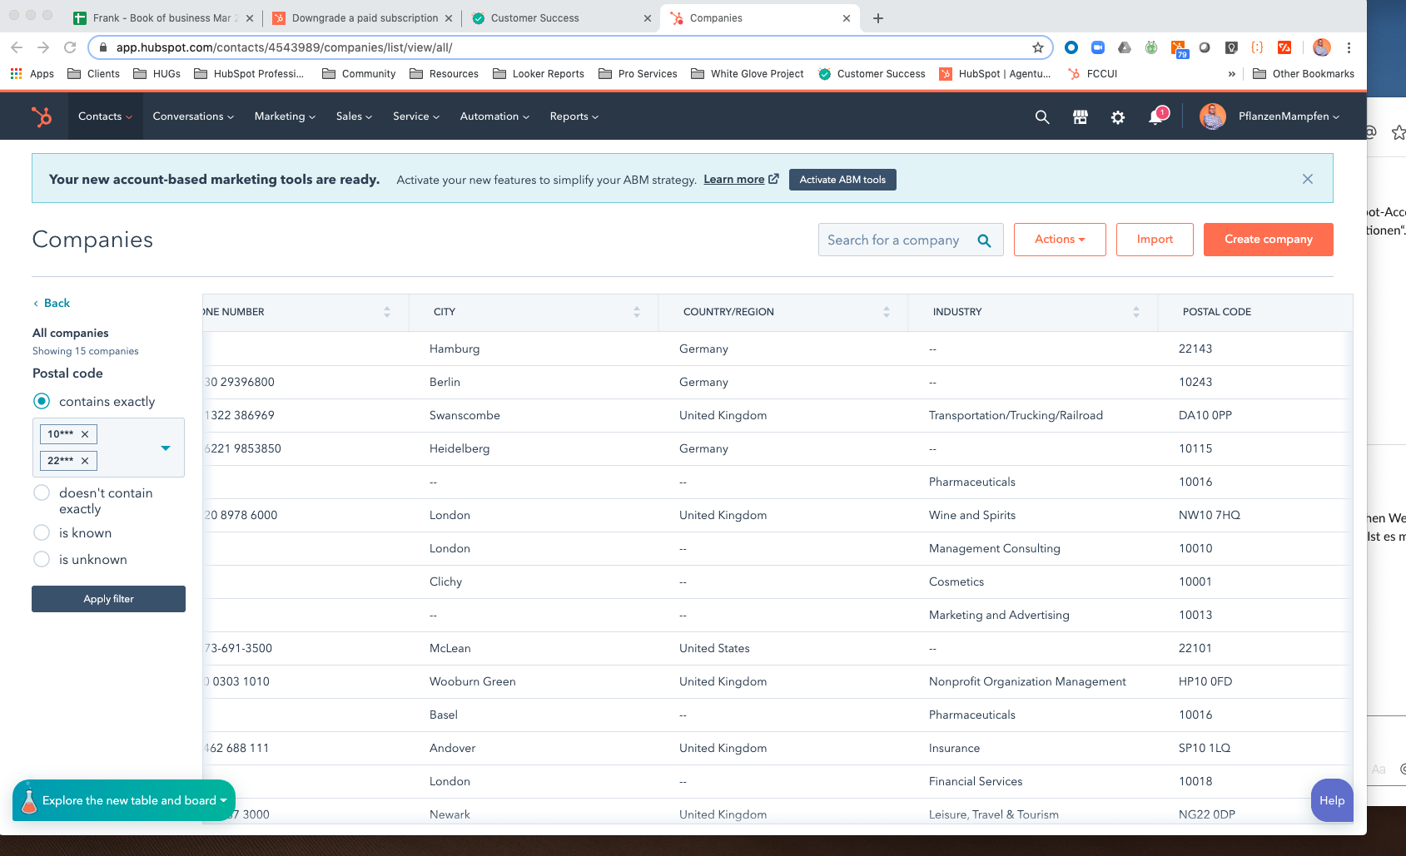
Task: Open the HubSpot search magnifier icon
Action: pos(1041,116)
